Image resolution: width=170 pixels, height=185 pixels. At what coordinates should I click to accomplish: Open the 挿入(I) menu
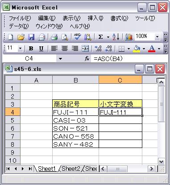click(x=95, y=18)
